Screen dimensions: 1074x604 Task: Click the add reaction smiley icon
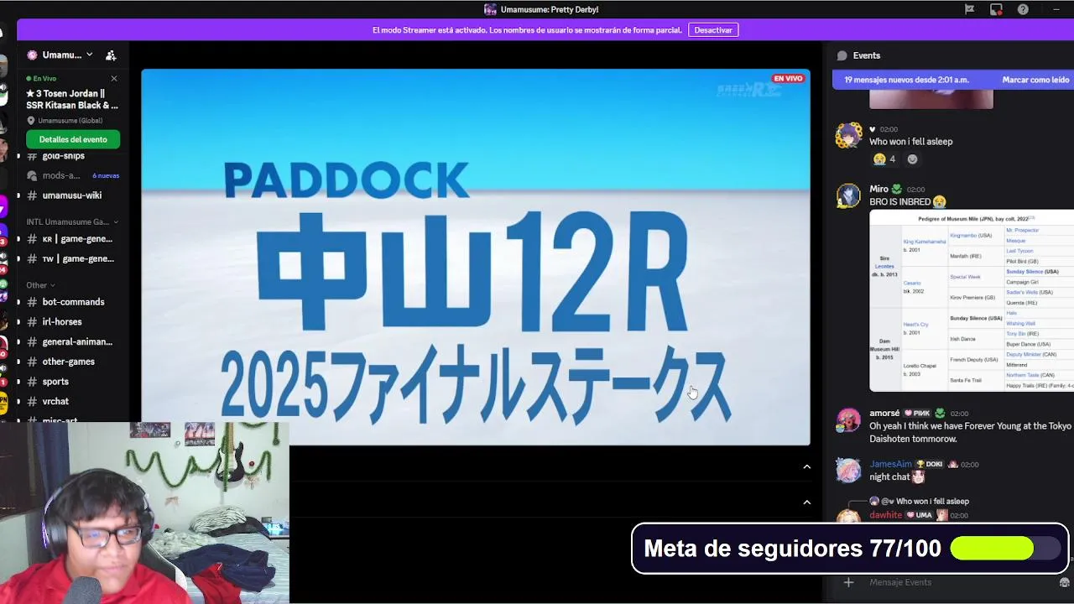click(x=912, y=159)
